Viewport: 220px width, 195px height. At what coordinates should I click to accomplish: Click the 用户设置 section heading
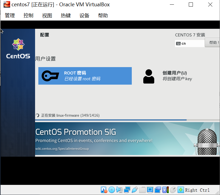pos(45,59)
